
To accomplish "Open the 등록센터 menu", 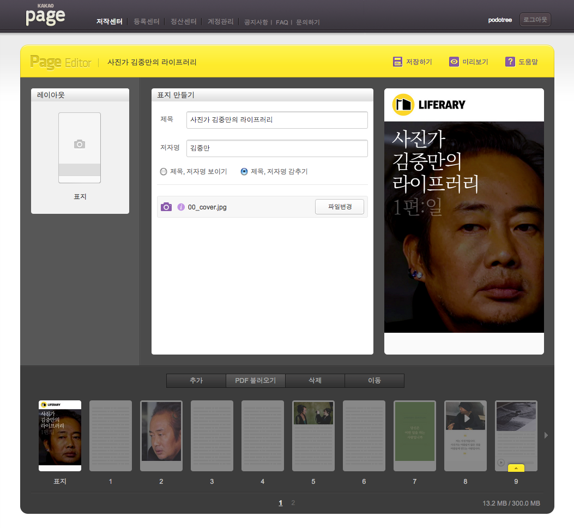I will [x=146, y=22].
